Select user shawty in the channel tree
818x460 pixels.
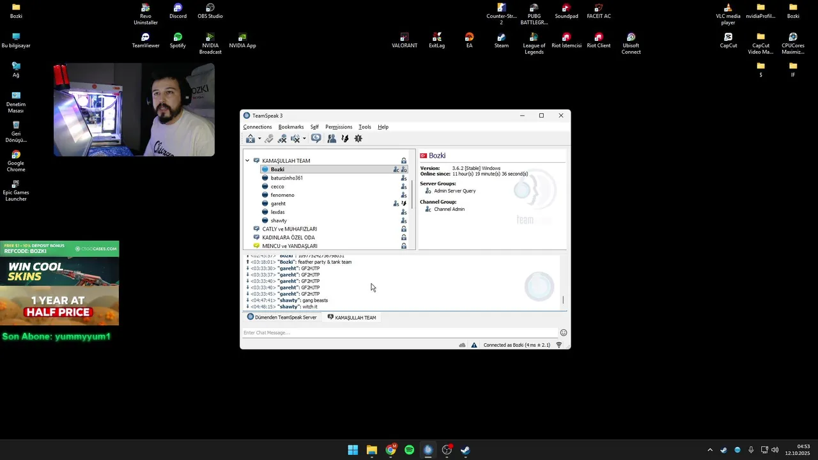[x=279, y=220]
